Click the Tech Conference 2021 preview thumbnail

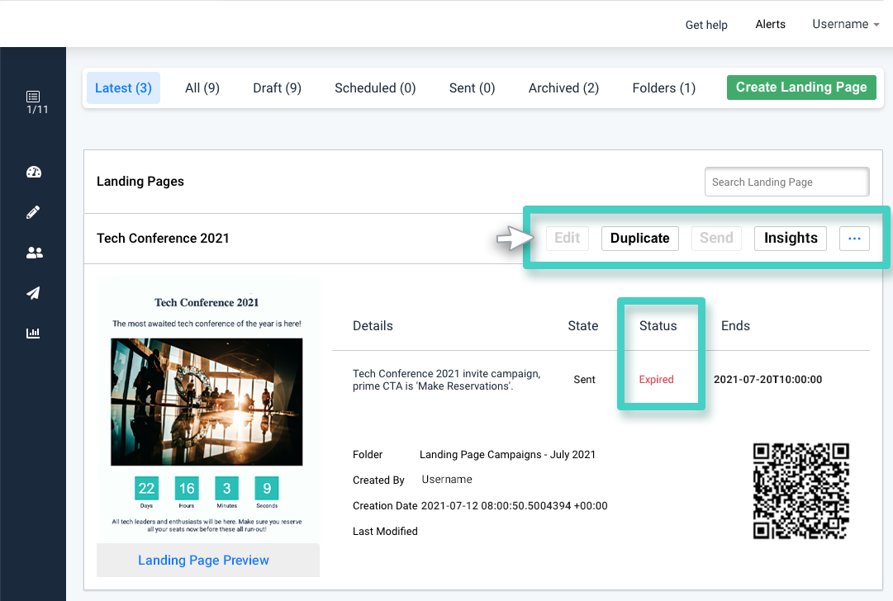pyautogui.click(x=208, y=409)
